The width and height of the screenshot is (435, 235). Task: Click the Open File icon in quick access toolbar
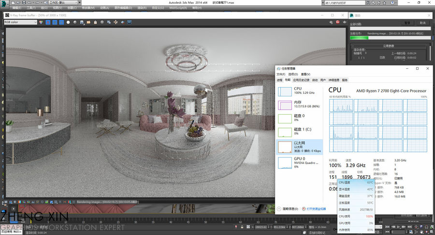[x=18, y=2]
